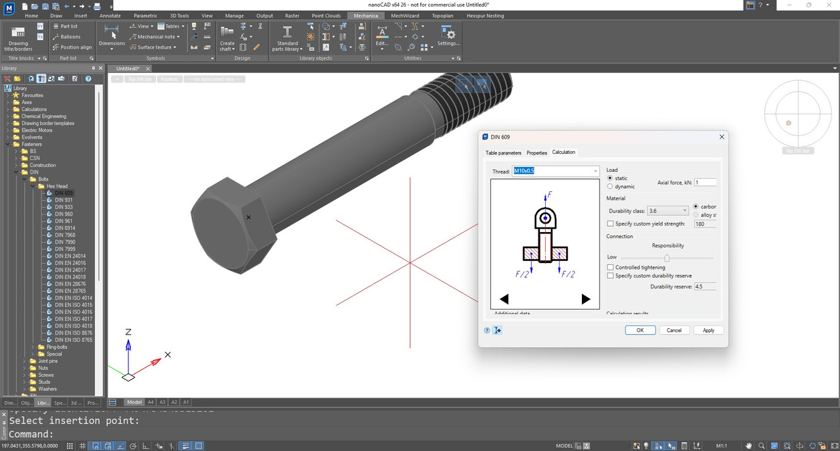Click the blue help icon in Library panel

[88, 79]
